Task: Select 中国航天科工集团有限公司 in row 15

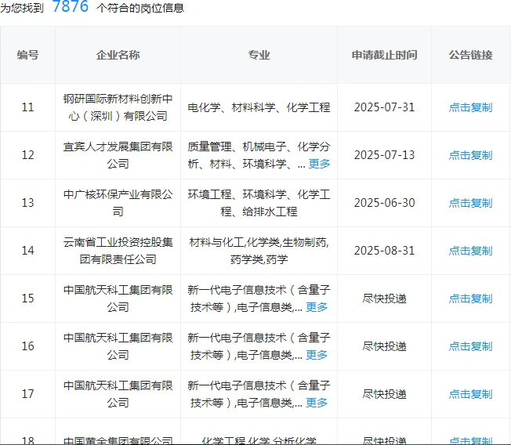Action: point(118,298)
